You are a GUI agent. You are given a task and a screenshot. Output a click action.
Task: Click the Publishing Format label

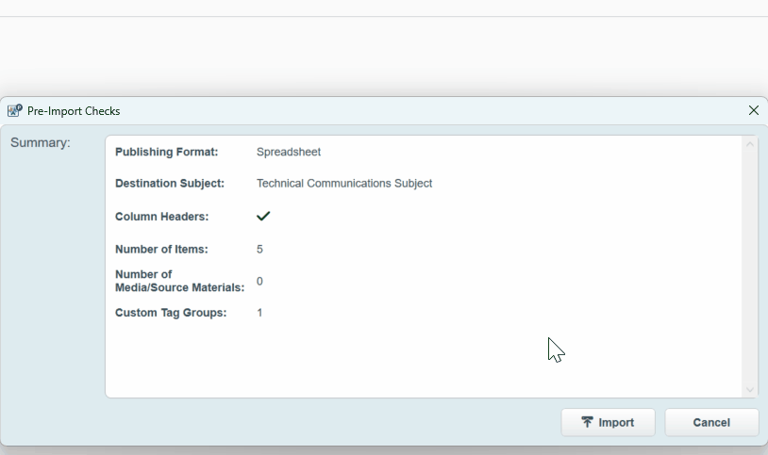(166, 152)
